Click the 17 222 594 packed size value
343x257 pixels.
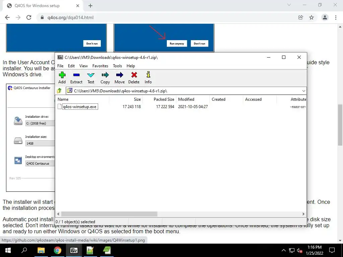[x=165, y=107]
